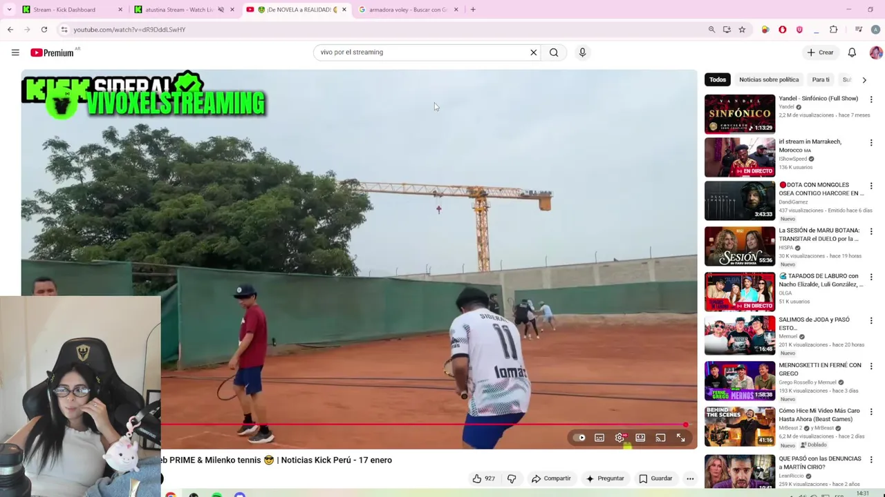
Task: Open player settings gear
Action: tap(620, 438)
